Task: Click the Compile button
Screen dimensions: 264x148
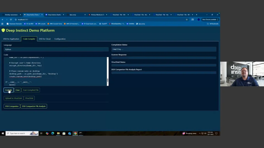Action: point(9,90)
